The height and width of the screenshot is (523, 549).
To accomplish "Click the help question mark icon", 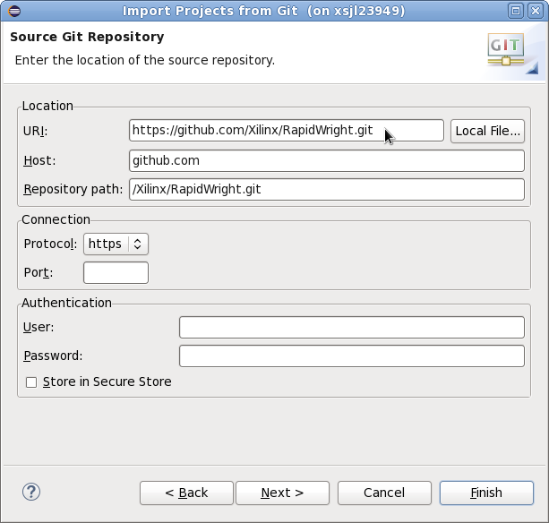I will 31,493.
